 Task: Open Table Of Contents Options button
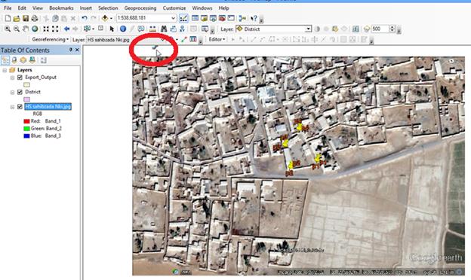pos(43,60)
